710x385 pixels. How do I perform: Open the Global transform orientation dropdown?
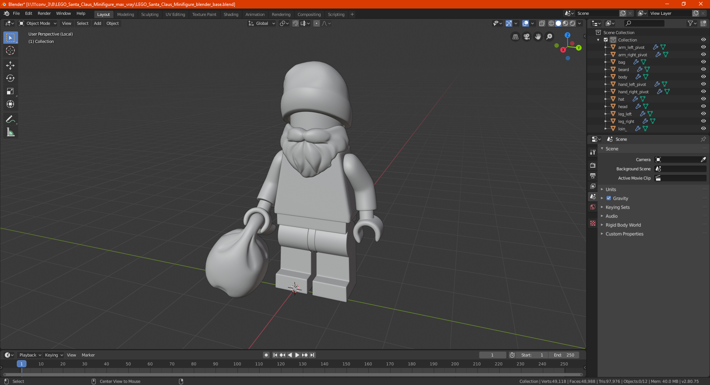coord(261,23)
